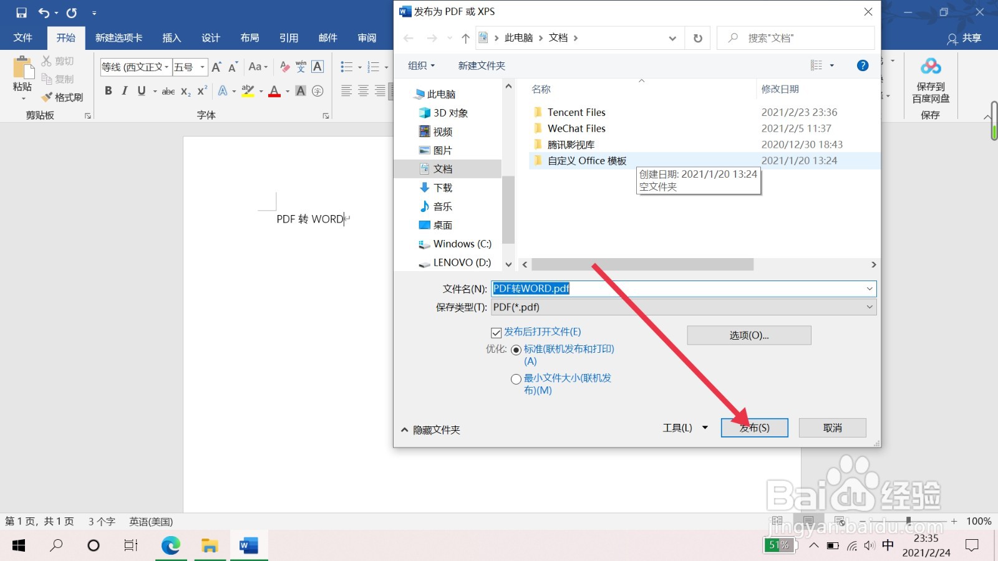Screen dimensions: 998x561
Task: Click the Cut (剪切) scissors icon
Action: click(x=47, y=60)
